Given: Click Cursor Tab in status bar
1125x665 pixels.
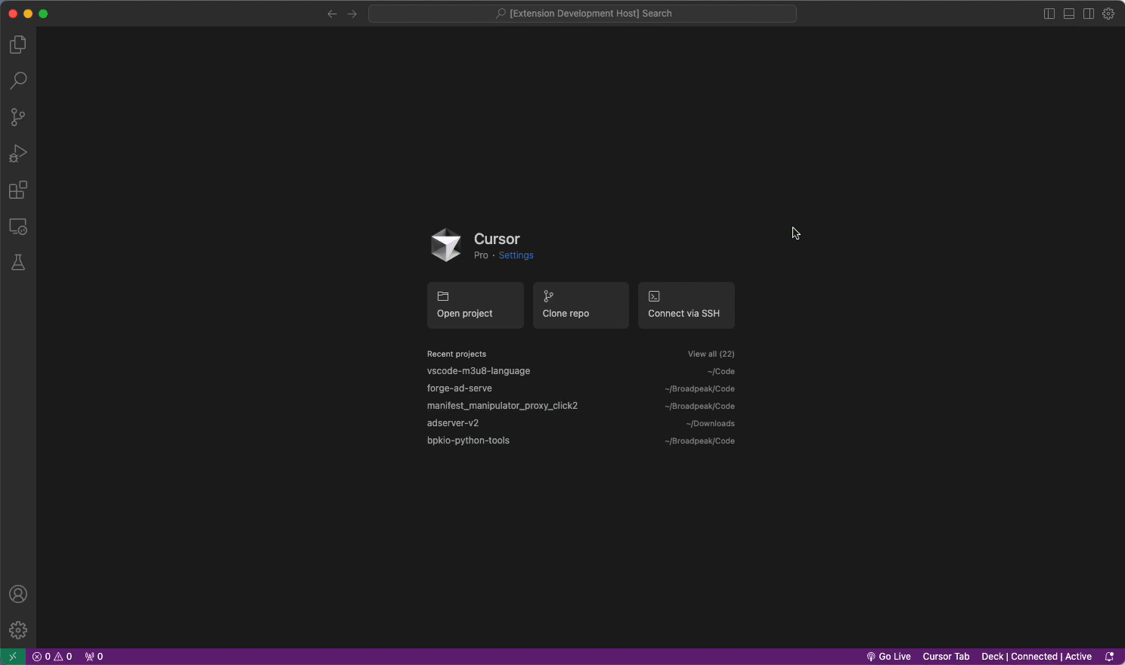Looking at the screenshot, I should coord(946,657).
